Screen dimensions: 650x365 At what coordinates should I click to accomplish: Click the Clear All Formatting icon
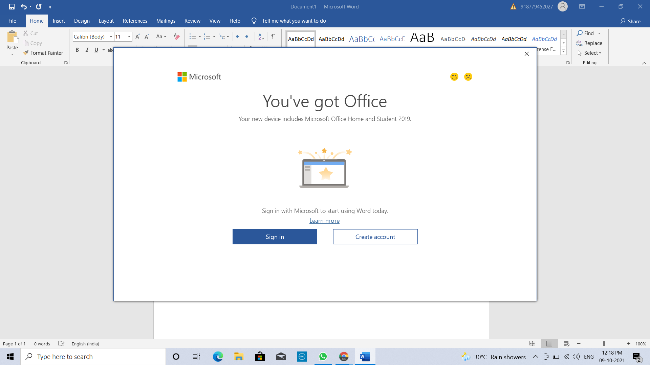click(176, 36)
